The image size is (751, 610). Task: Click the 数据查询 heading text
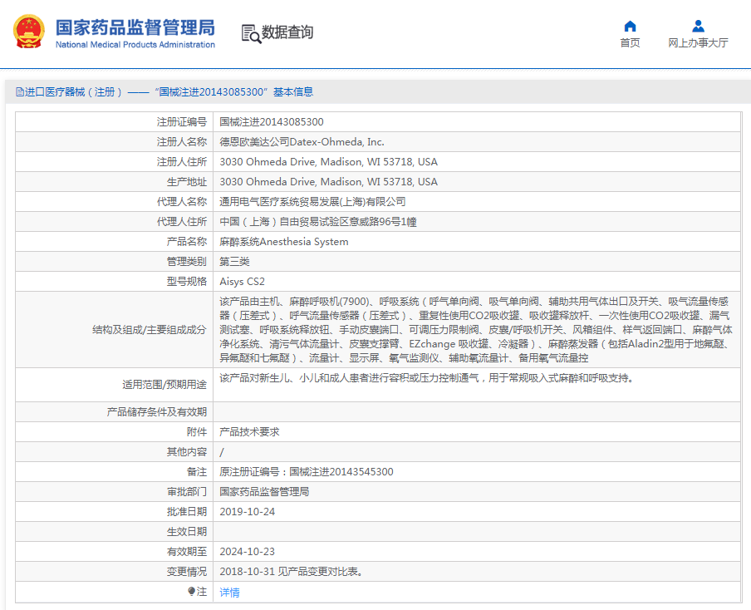point(287,32)
